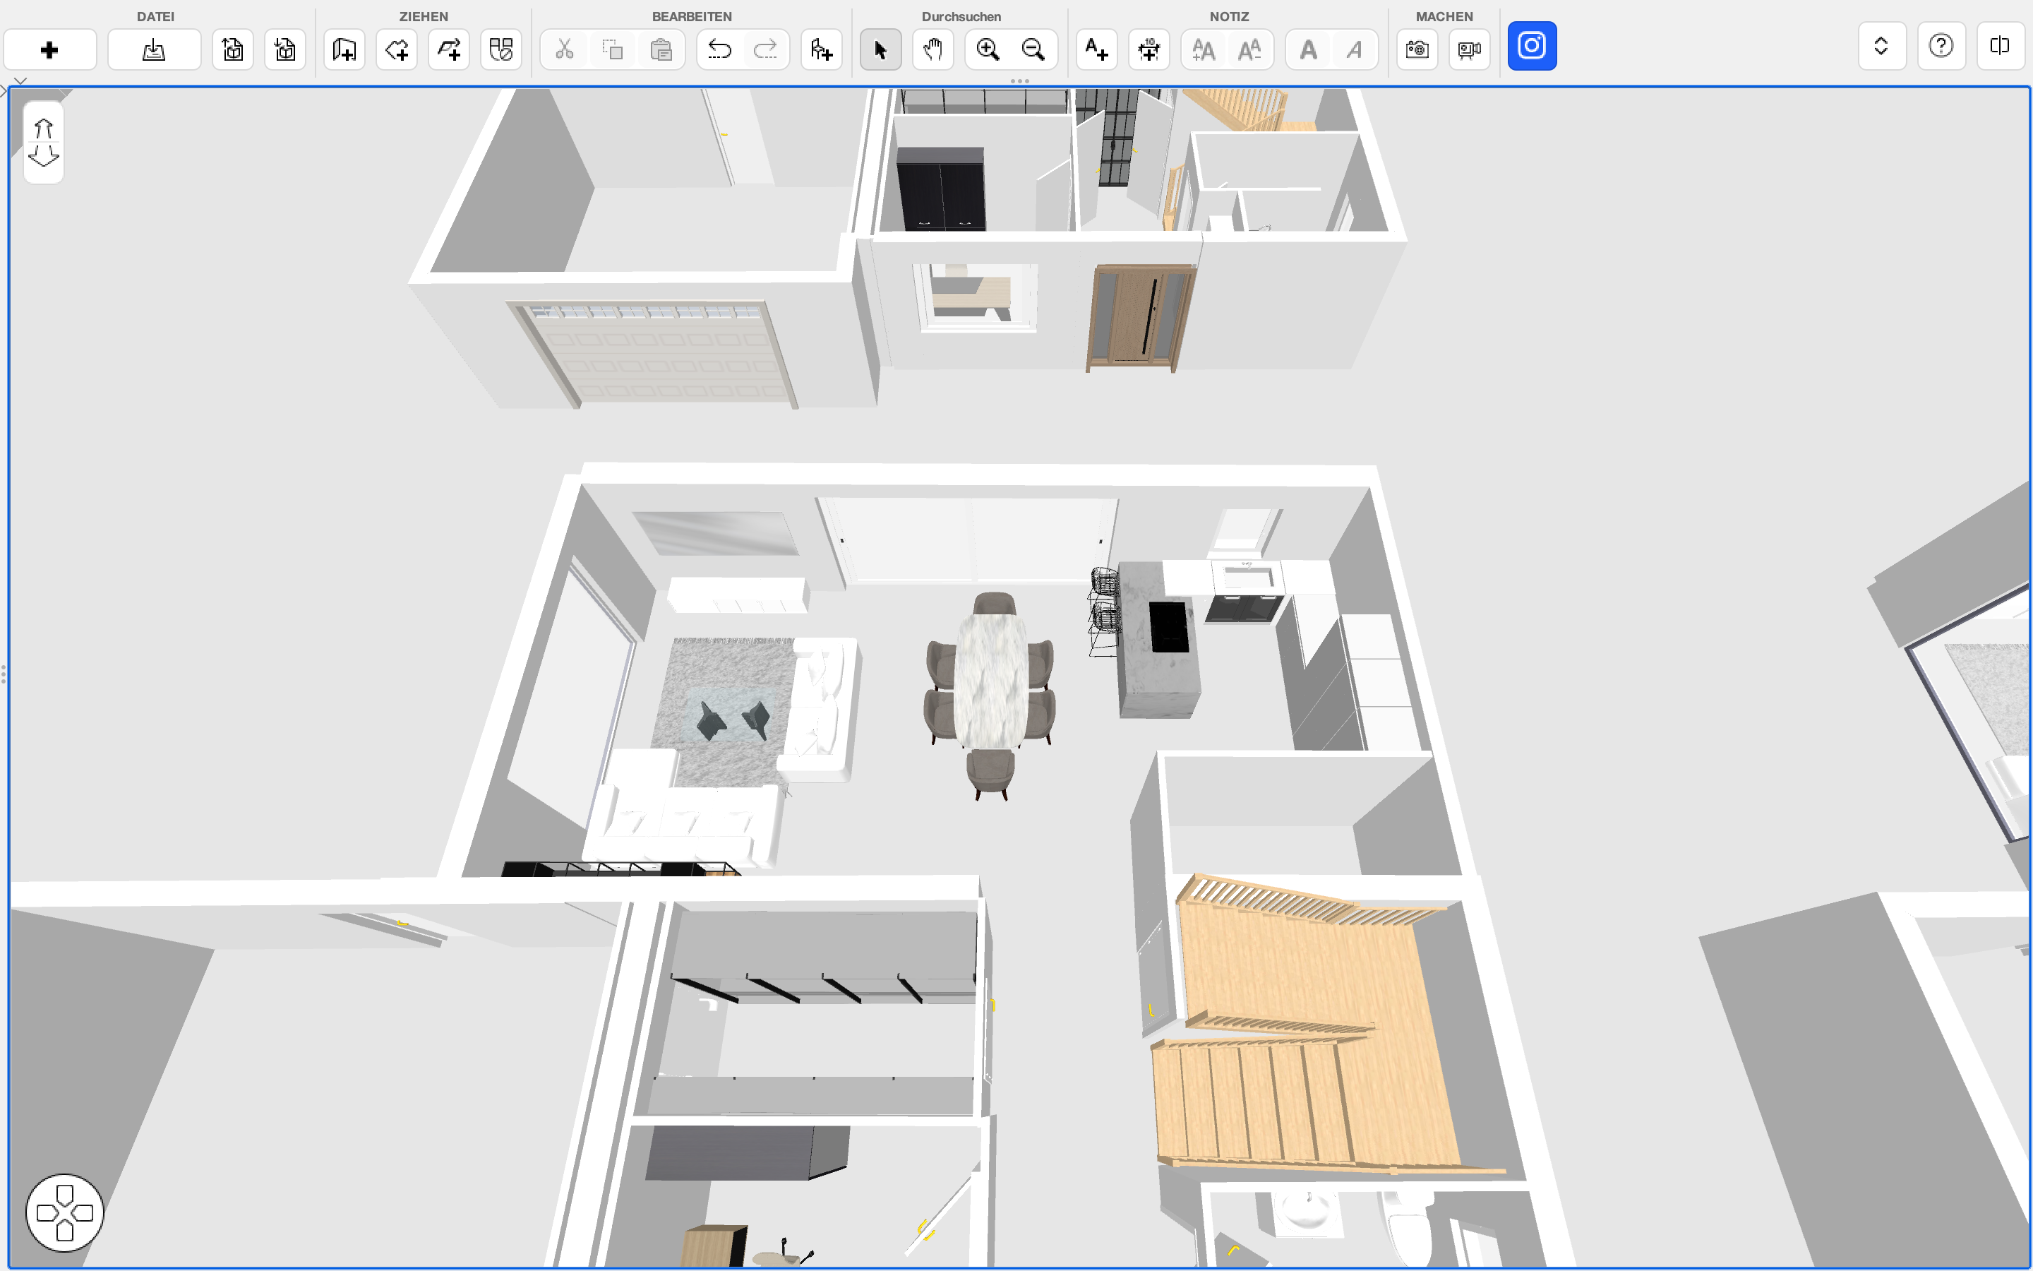Click the blue Instagram button

(x=1532, y=45)
